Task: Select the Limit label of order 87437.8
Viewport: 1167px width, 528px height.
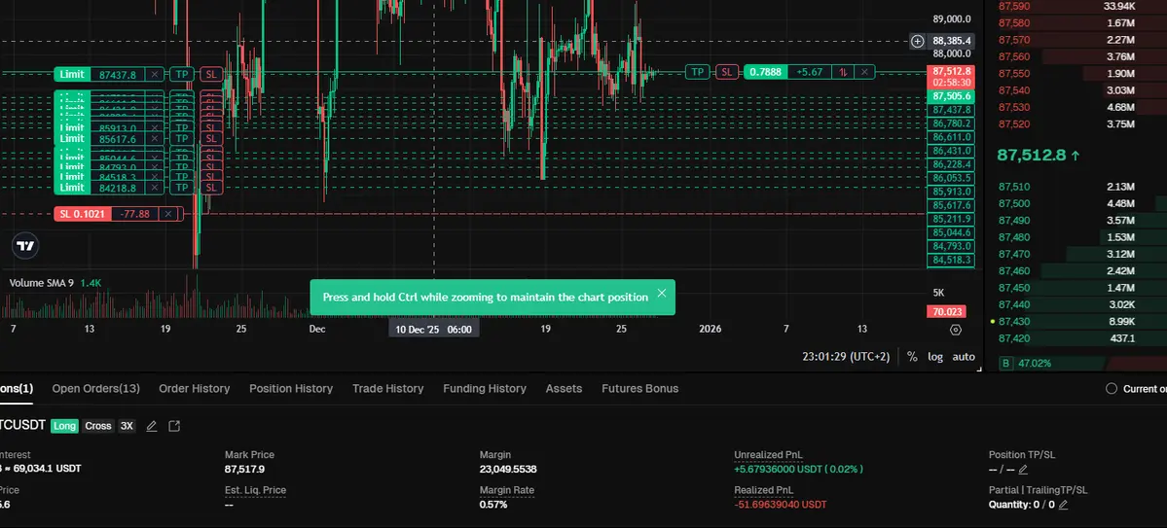Action: click(x=72, y=74)
